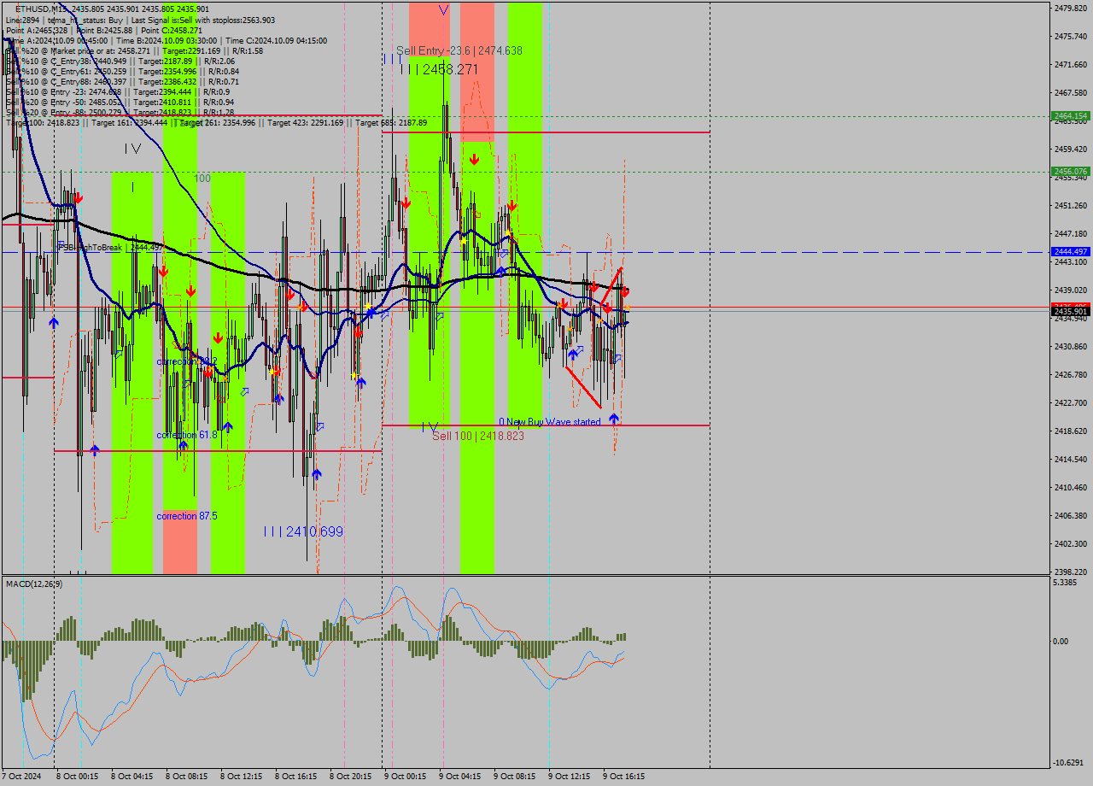Select red down arrow under Sell Entry -23.6 label

[474, 159]
